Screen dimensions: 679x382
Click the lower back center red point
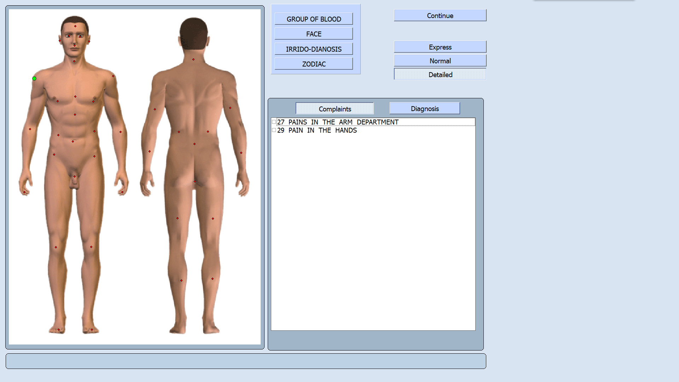click(195, 144)
